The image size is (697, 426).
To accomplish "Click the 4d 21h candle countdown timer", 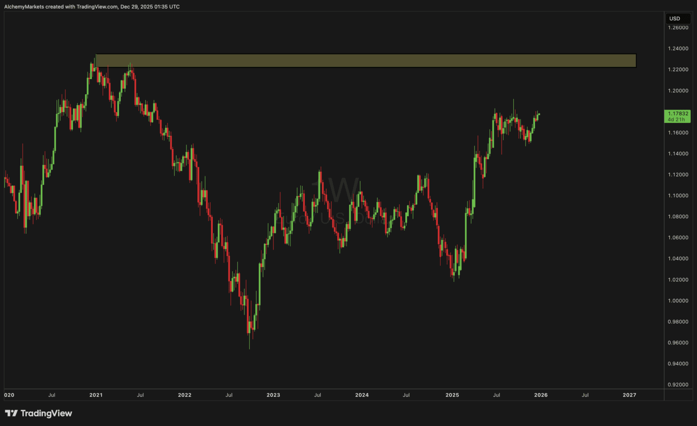I will click(677, 119).
